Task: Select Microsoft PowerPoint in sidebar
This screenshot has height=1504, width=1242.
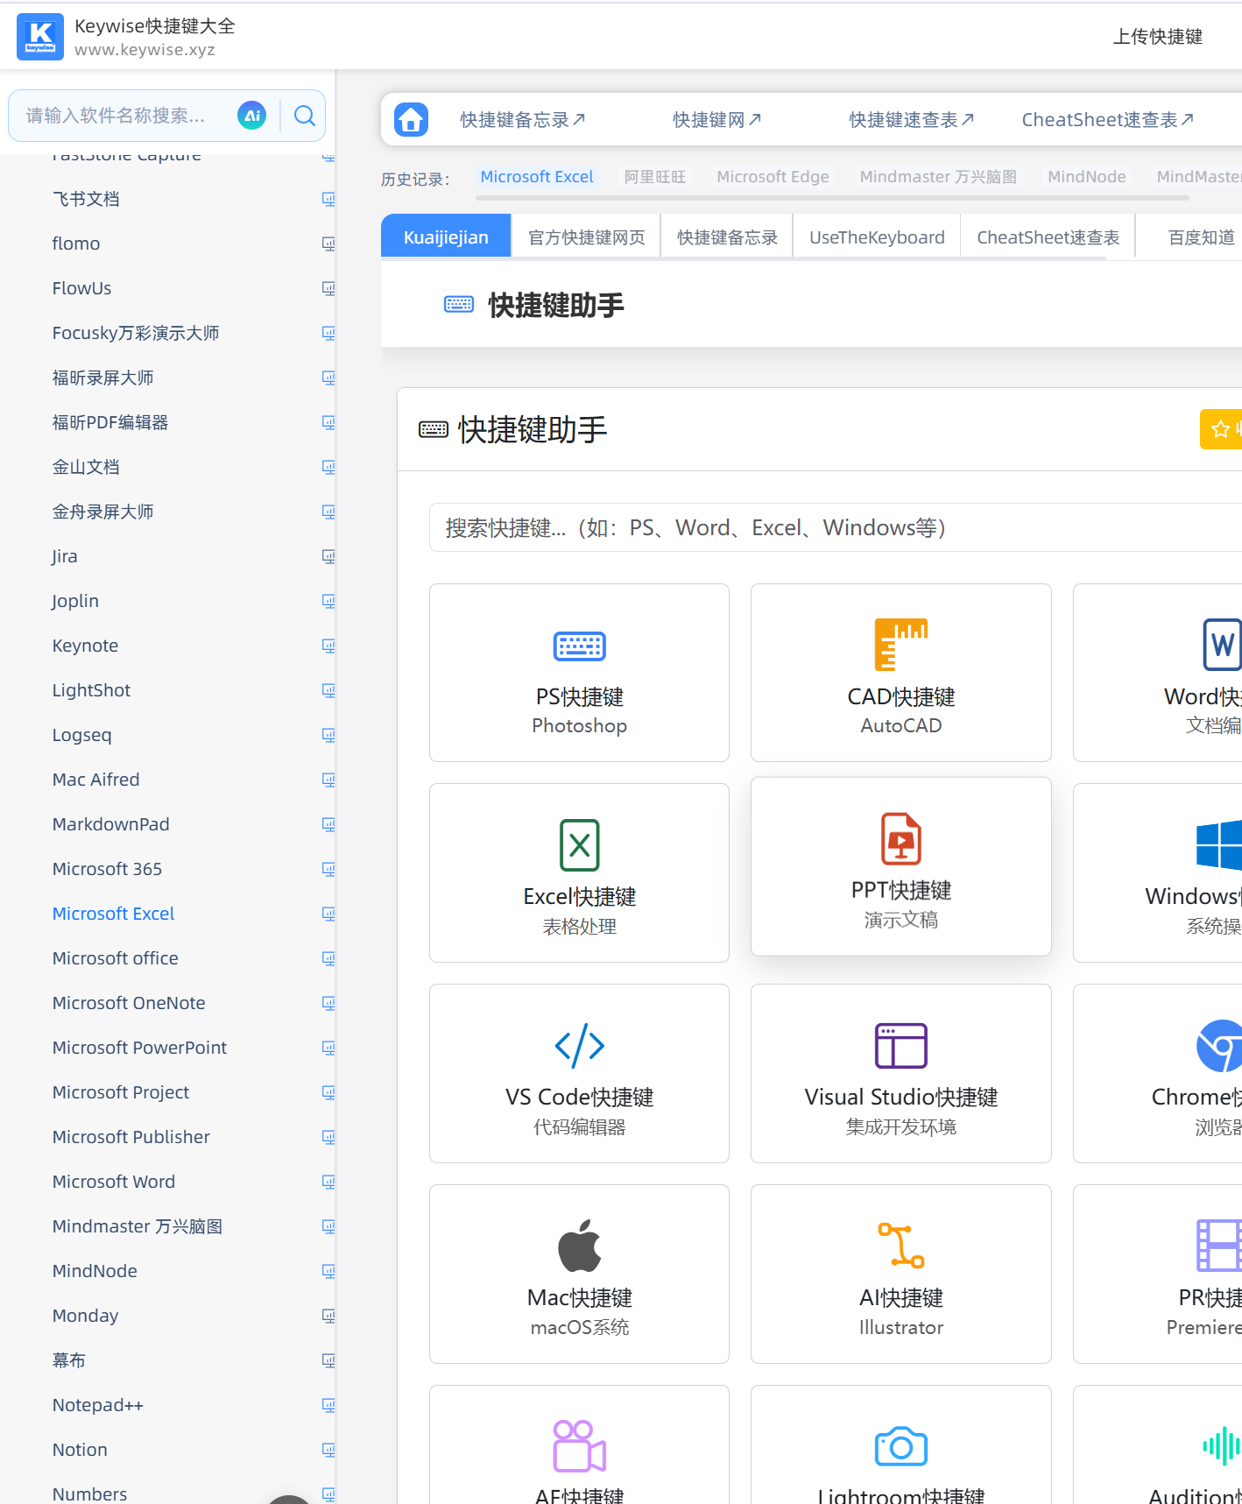Action: coord(139,1048)
